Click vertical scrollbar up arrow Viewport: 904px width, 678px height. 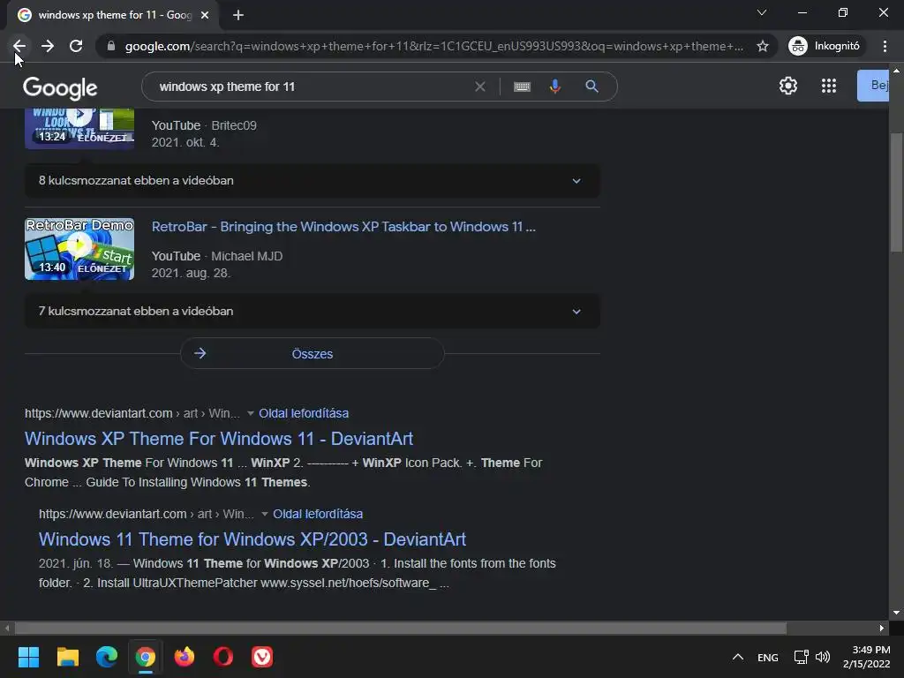coord(896,71)
